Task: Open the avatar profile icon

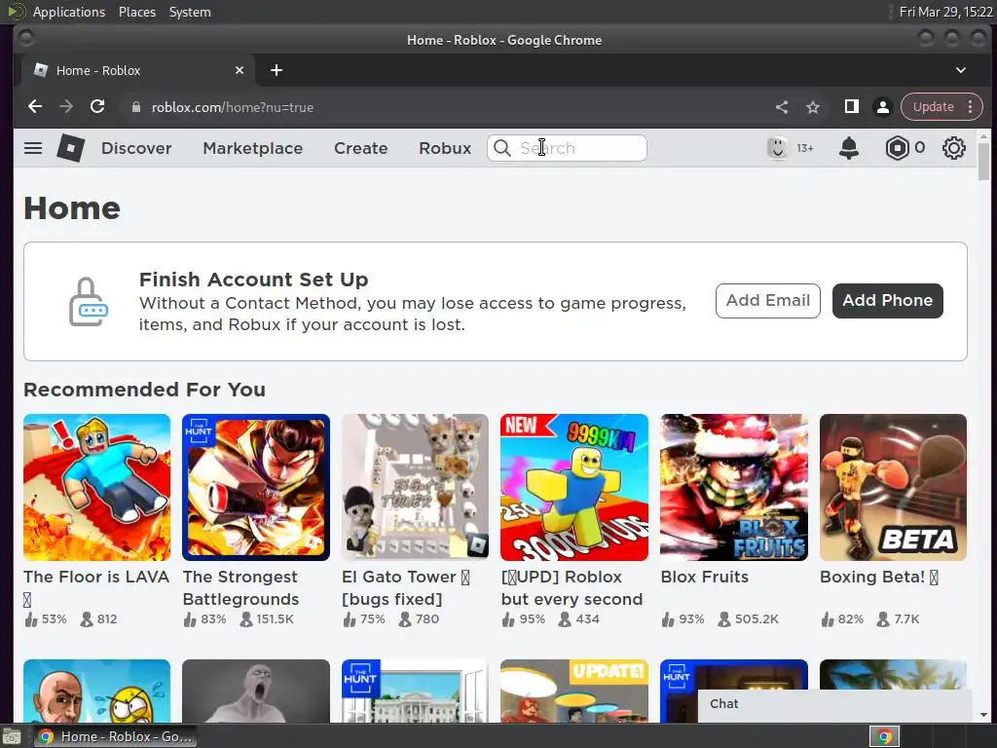Action: 777,148
